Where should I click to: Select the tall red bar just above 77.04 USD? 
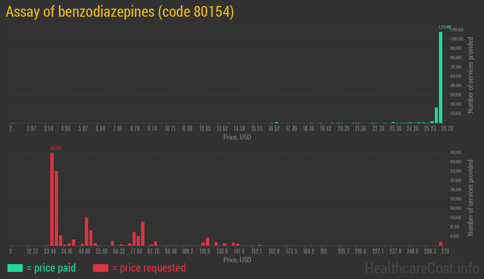coord(143,234)
